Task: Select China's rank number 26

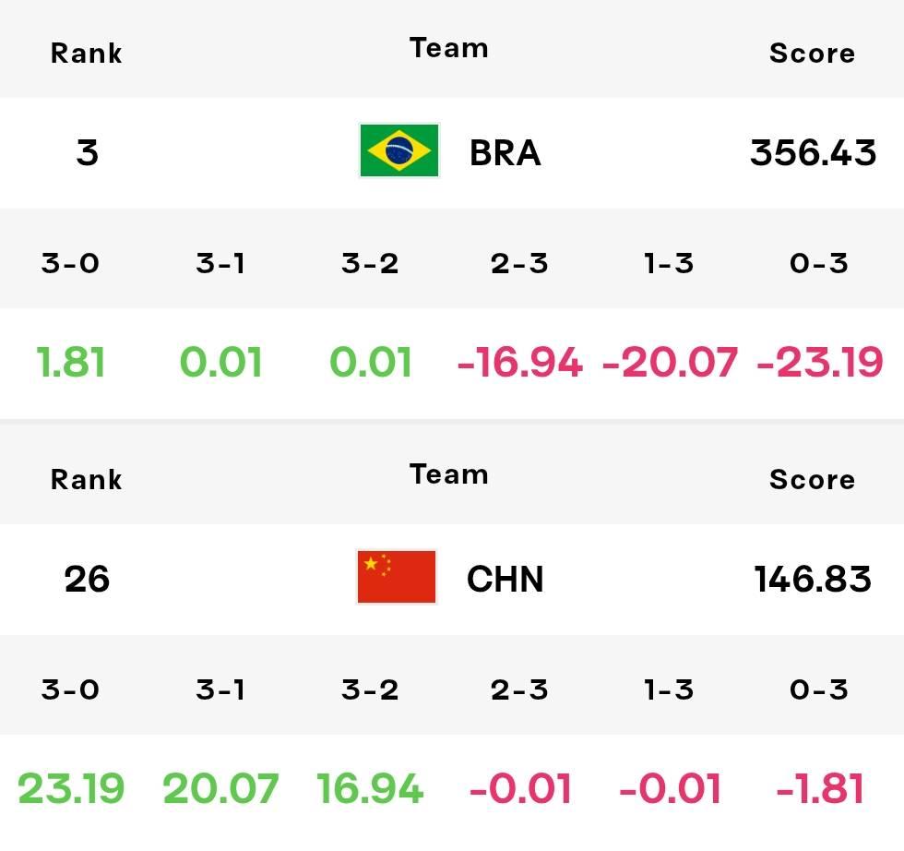Action: click(87, 580)
